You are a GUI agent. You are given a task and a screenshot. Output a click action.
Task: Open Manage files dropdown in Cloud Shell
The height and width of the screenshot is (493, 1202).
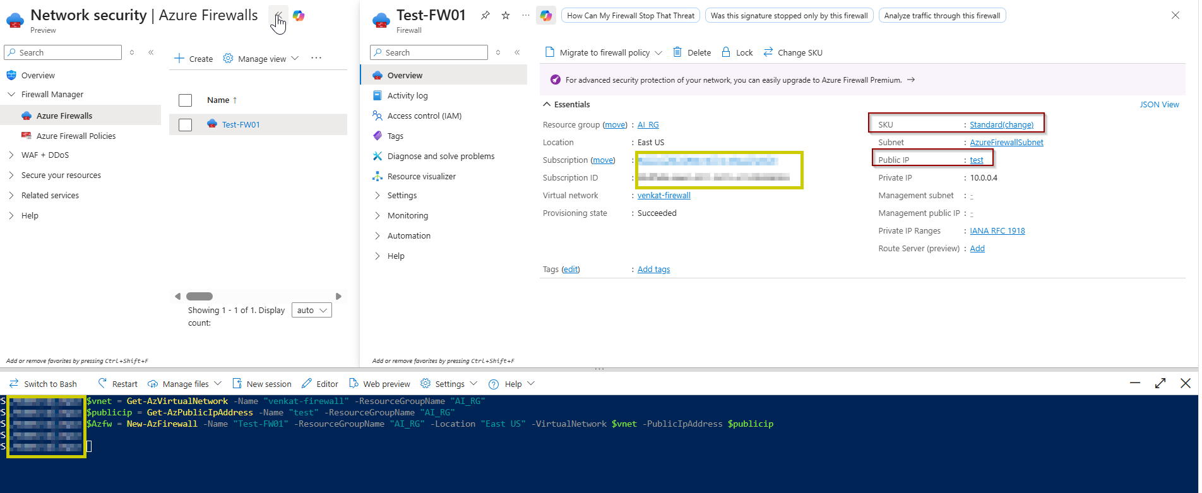pos(184,384)
